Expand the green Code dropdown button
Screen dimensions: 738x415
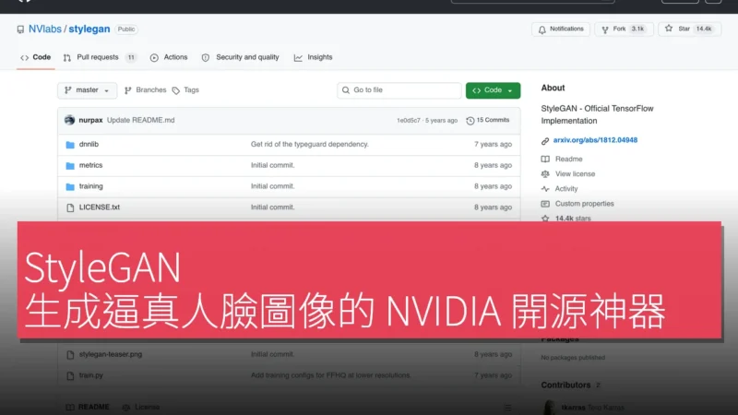click(x=493, y=90)
